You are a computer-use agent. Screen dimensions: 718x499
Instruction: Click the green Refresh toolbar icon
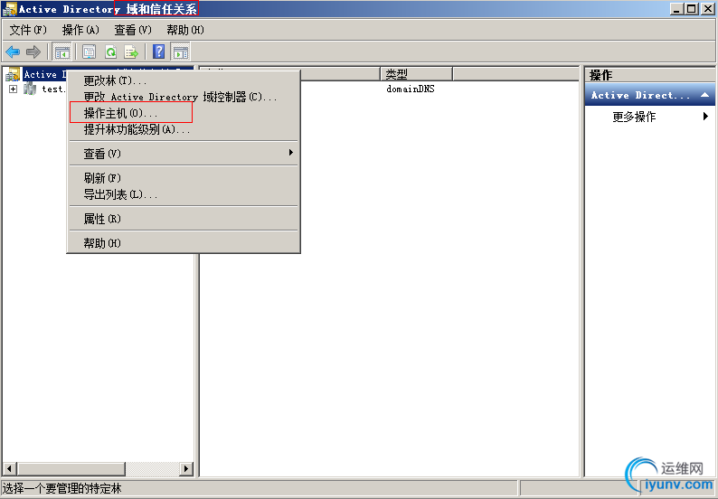click(x=110, y=52)
